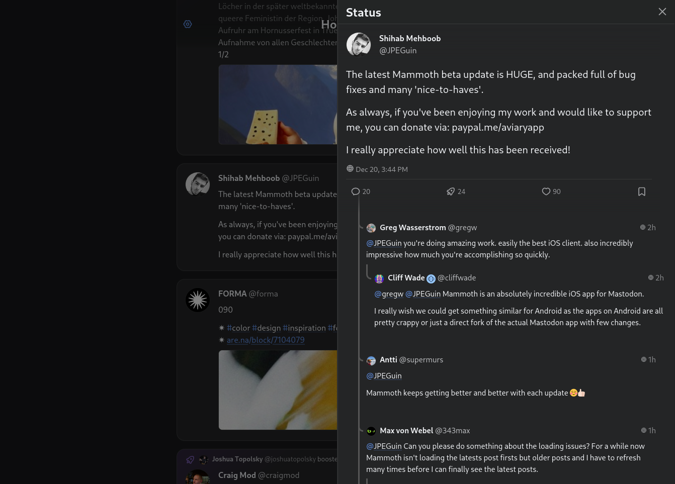
Task: Click Cliff Wade's avatar
Action: [379, 278]
